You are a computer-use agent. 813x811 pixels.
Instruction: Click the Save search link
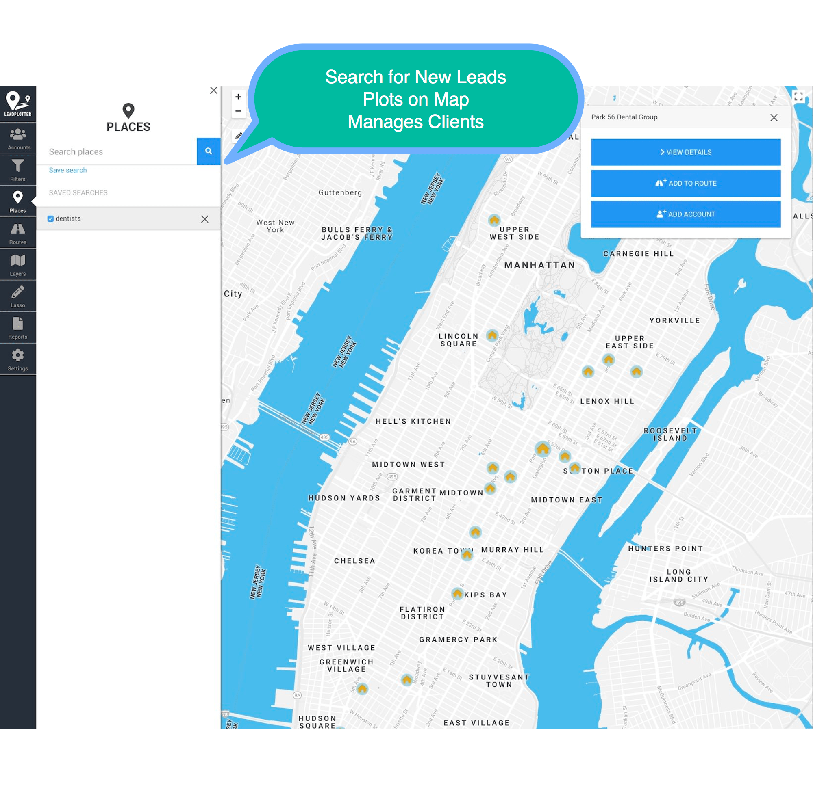tap(68, 170)
